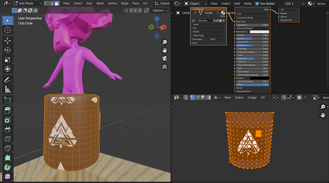Adjust the Roughness slider
Viewport: 329px width, 183px height.
point(252,45)
